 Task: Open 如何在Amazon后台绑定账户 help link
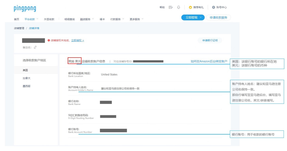tap(209, 61)
